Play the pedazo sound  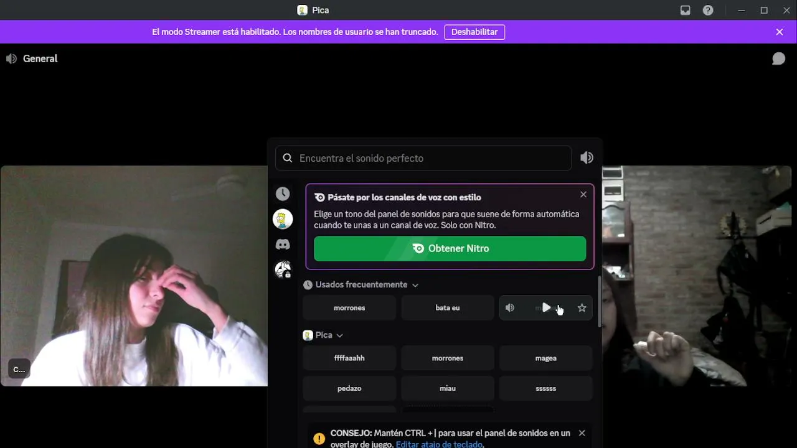(x=349, y=388)
